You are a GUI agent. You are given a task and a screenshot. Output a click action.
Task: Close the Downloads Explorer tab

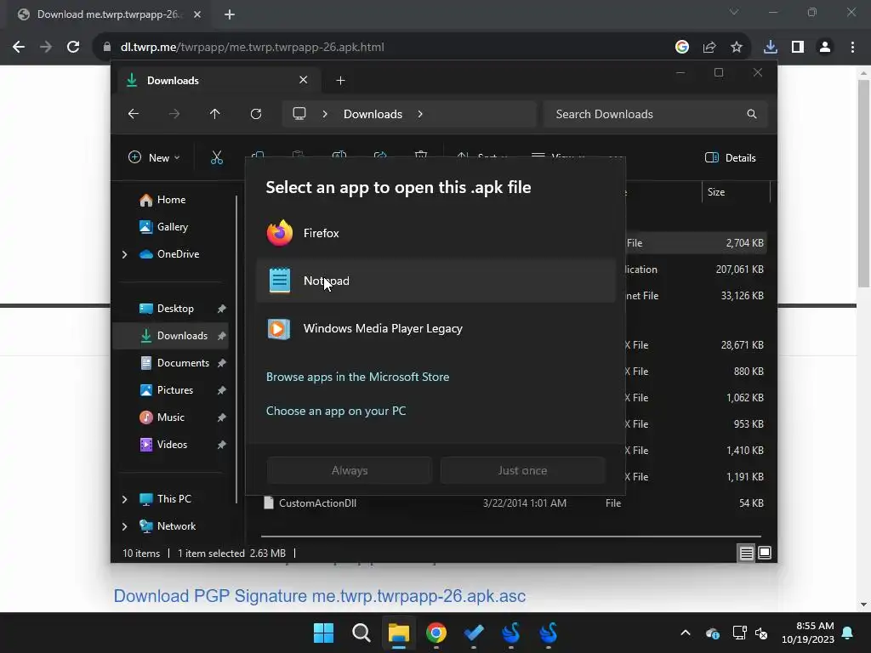click(x=304, y=80)
